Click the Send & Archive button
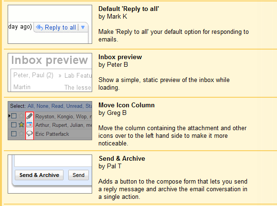This screenshot has height=206, width=277. pyautogui.click(x=39, y=175)
